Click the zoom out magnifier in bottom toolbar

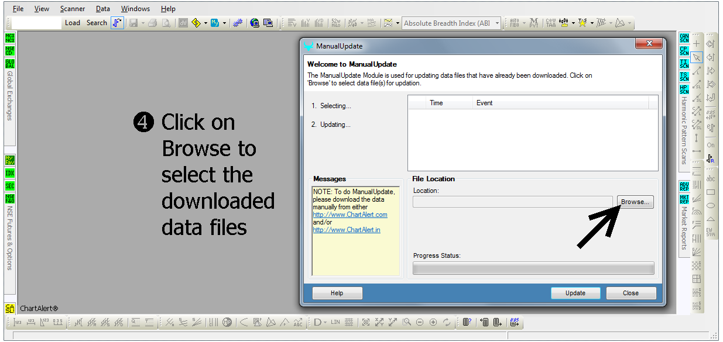point(420,322)
